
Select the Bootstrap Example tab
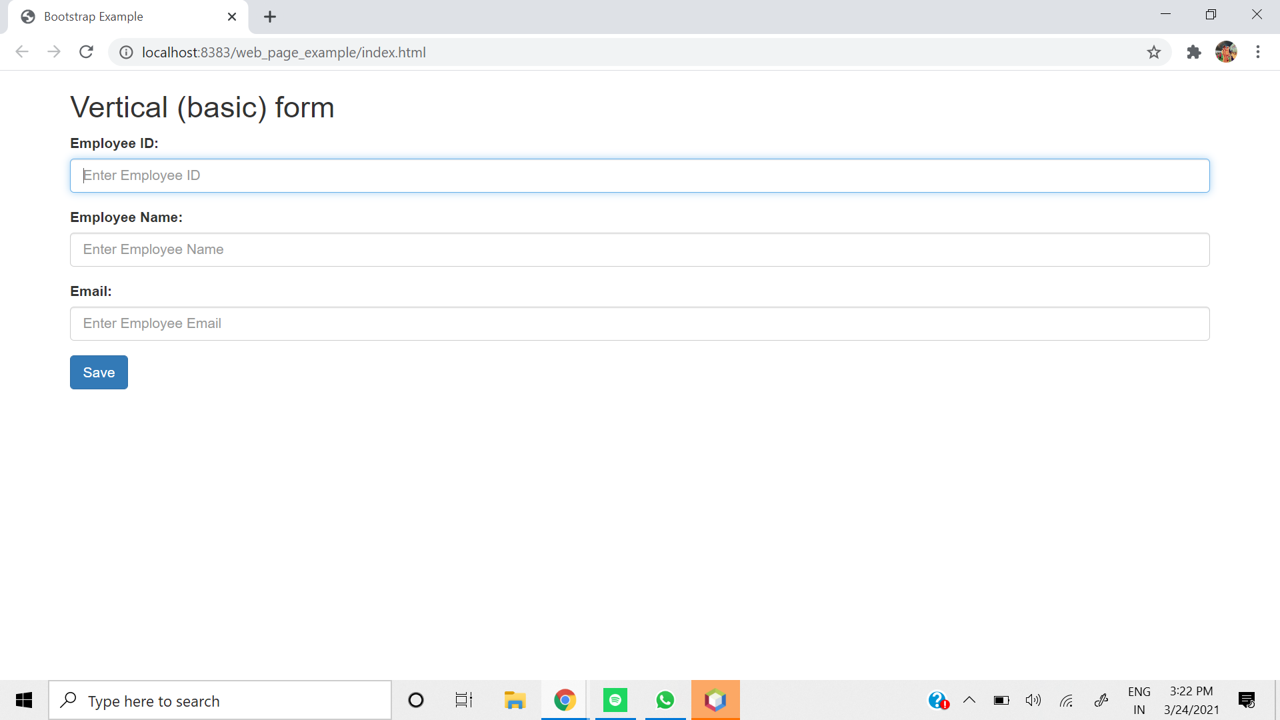click(128, 17)
